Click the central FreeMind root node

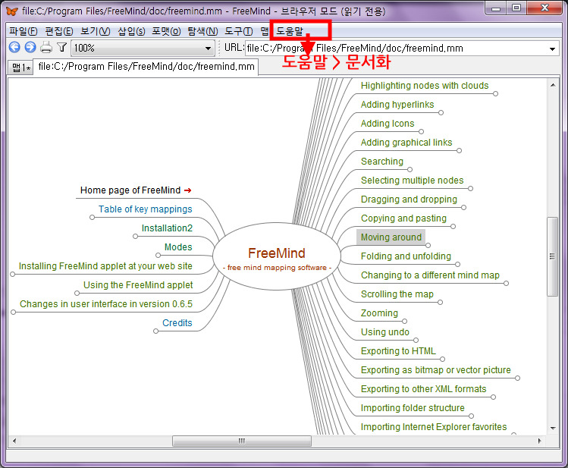(x=277, y=258)
